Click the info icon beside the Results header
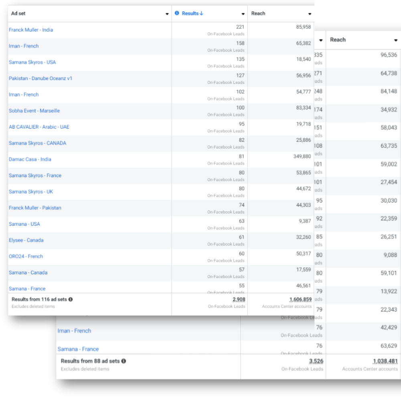The image size is (401, 401). coord(177,13)
